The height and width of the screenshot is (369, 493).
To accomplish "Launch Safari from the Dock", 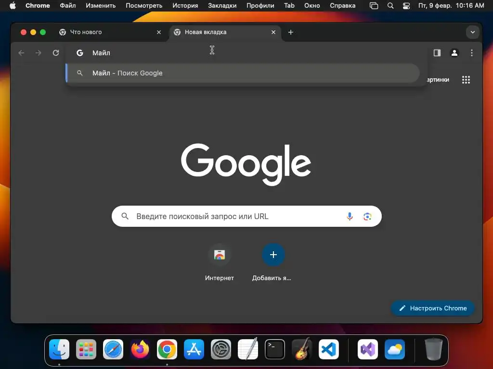I will click(x=113, y=349).
